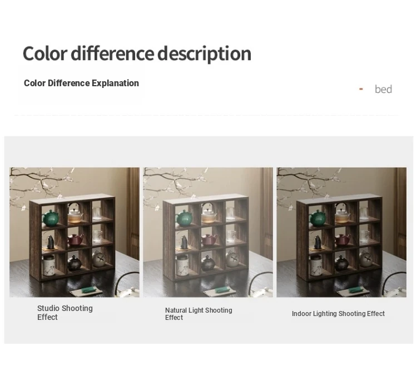The image size is (417, 385).
Task: Click the glass teapot in the studio photo
Action: (x=75, y=213)
